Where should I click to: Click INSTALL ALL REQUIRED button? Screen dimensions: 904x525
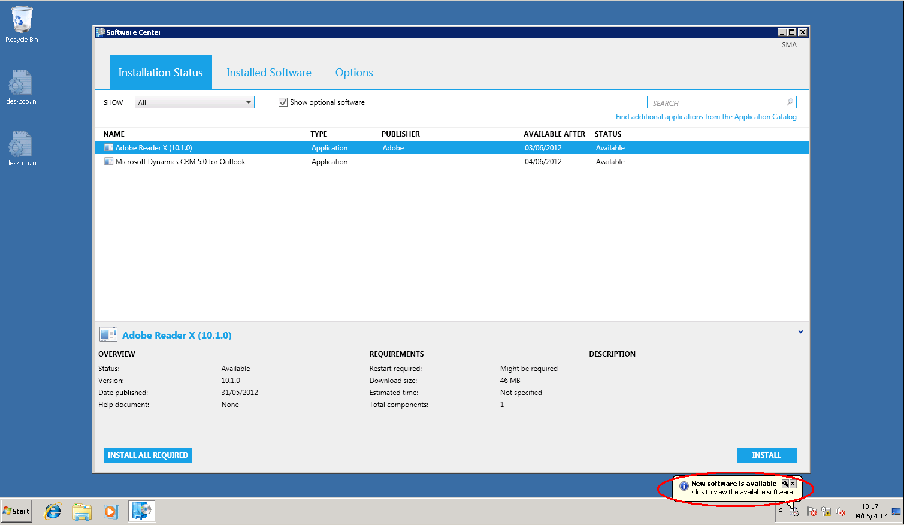click(x=148, y=455)
